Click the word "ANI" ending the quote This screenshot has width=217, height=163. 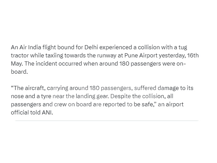(47, 112)
